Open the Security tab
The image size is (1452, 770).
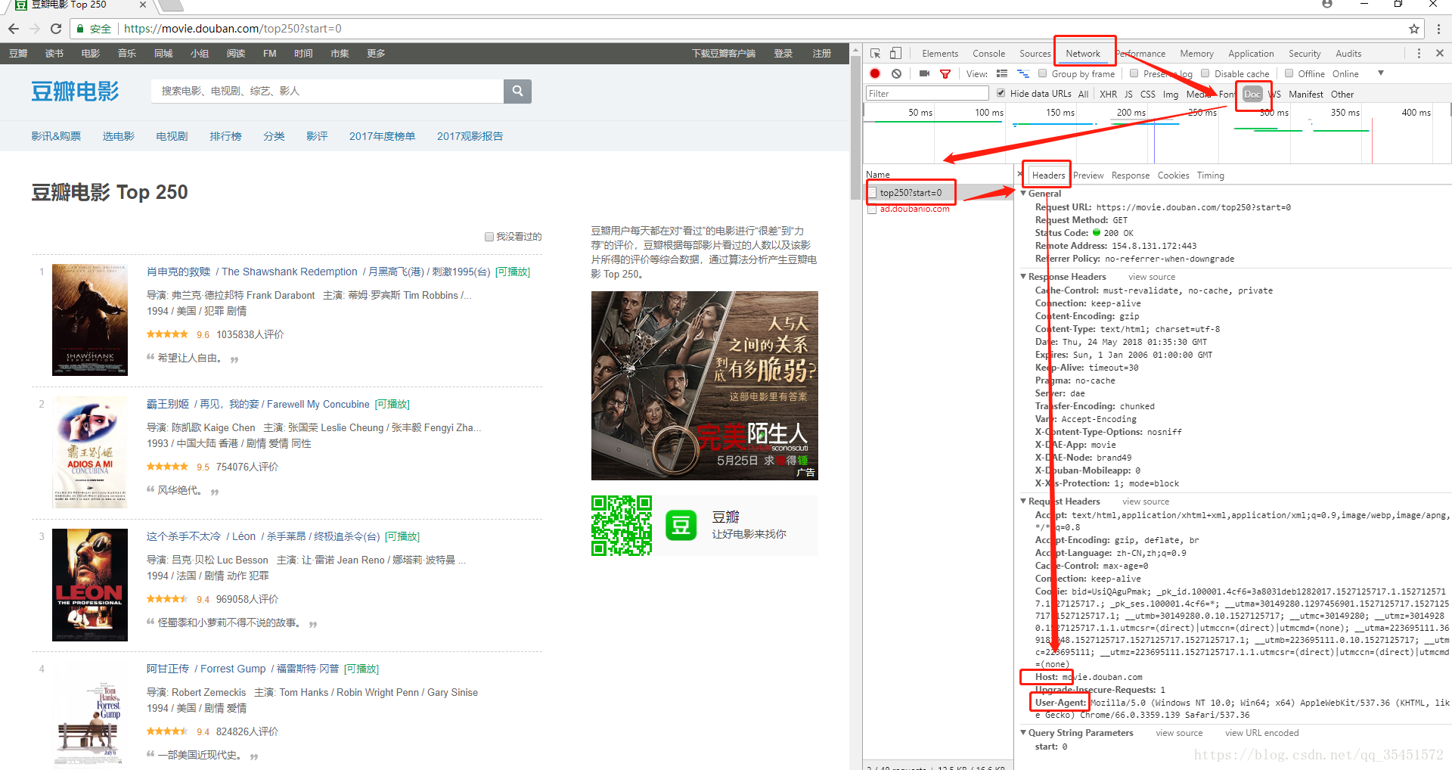tap(1305, 54)
